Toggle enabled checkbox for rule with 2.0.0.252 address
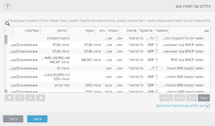 coord(156,77)
